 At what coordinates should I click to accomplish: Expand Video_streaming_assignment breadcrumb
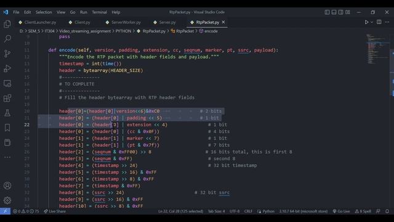(x=85, y=31)
